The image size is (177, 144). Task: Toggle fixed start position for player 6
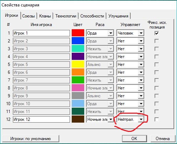click(x=157, y=72)
